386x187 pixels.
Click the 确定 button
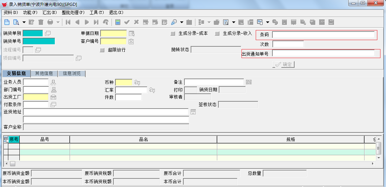click(283, 65)
